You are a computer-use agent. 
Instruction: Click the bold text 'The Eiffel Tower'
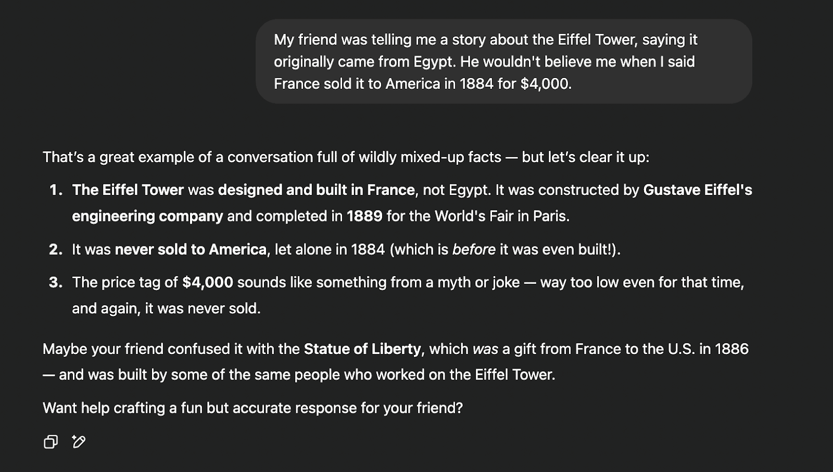(x=128, y=190)
